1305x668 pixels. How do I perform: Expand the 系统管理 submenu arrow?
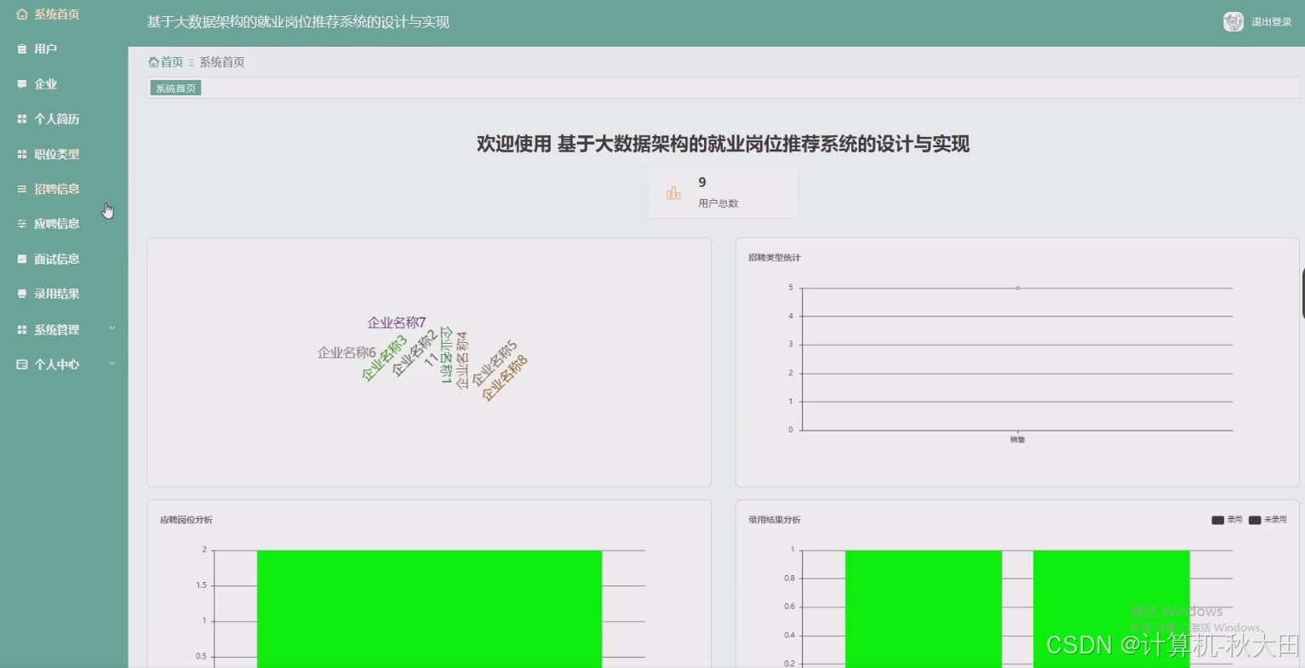112,328
